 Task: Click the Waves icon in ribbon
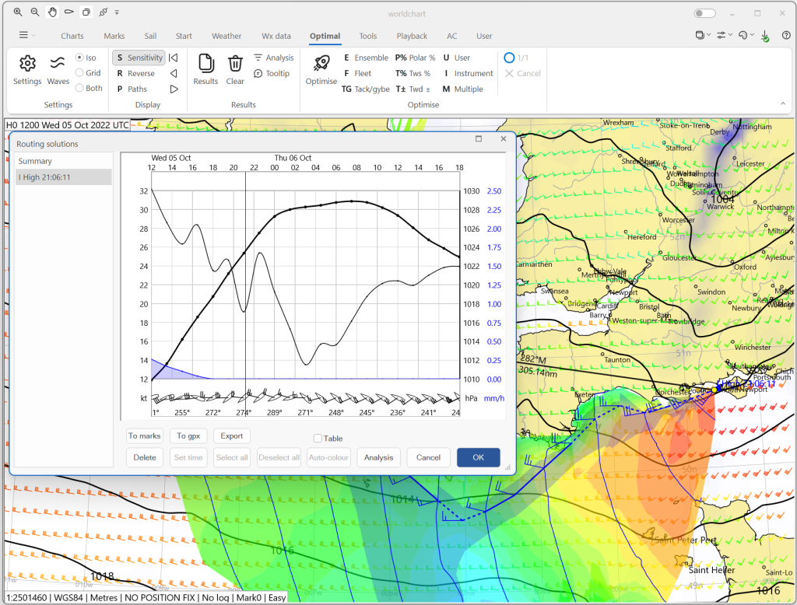point(58,64)
